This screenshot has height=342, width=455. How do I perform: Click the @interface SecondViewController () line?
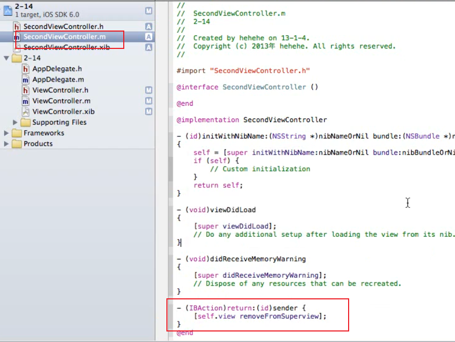[247, 87]
